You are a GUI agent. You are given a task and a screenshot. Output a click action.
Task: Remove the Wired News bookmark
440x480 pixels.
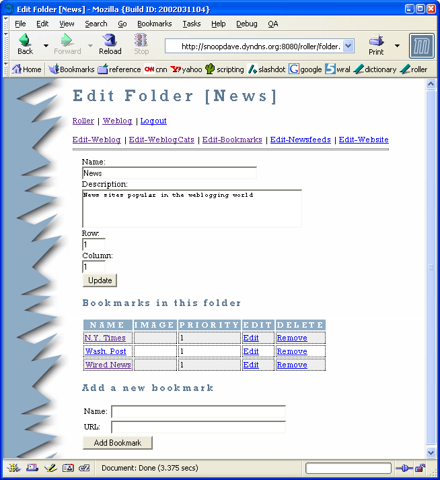click(292, 365)
